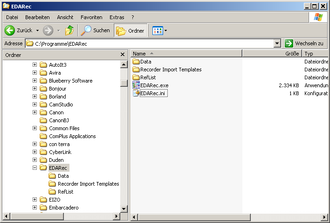This screenshot has height=223, width=330.
Task: Click the file list horizontal scrollbar thumb
Action: [194, 217]
